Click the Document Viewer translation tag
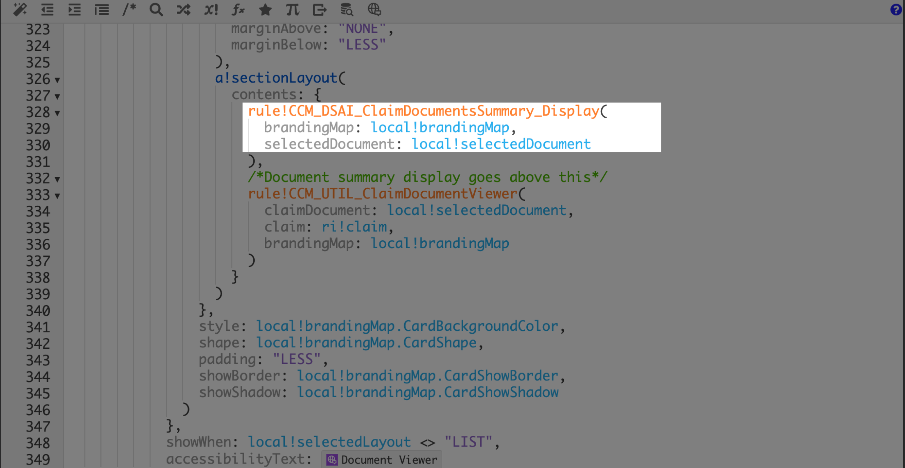 coord(382,460)
